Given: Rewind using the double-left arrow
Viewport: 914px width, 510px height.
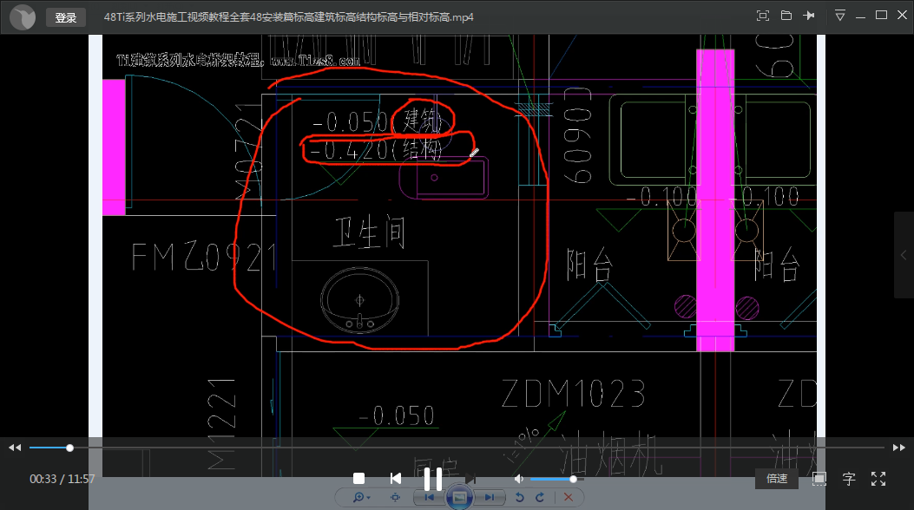Looking at the screenshot, I should click(x=15, y=448).
